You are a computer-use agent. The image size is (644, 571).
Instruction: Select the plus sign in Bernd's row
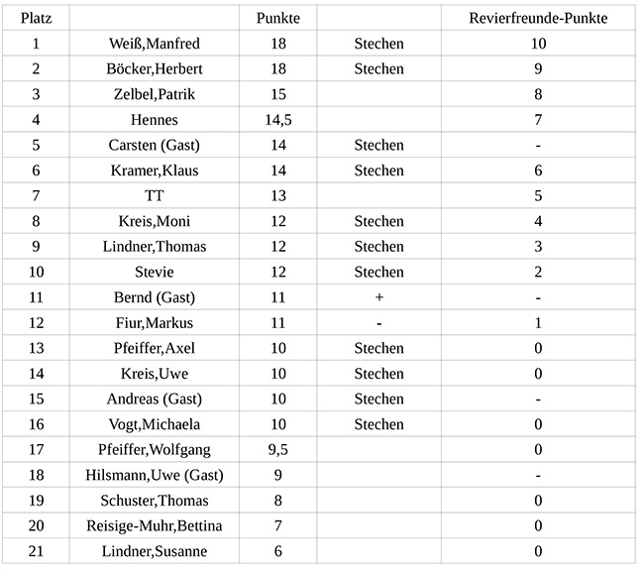coord(379,297)
